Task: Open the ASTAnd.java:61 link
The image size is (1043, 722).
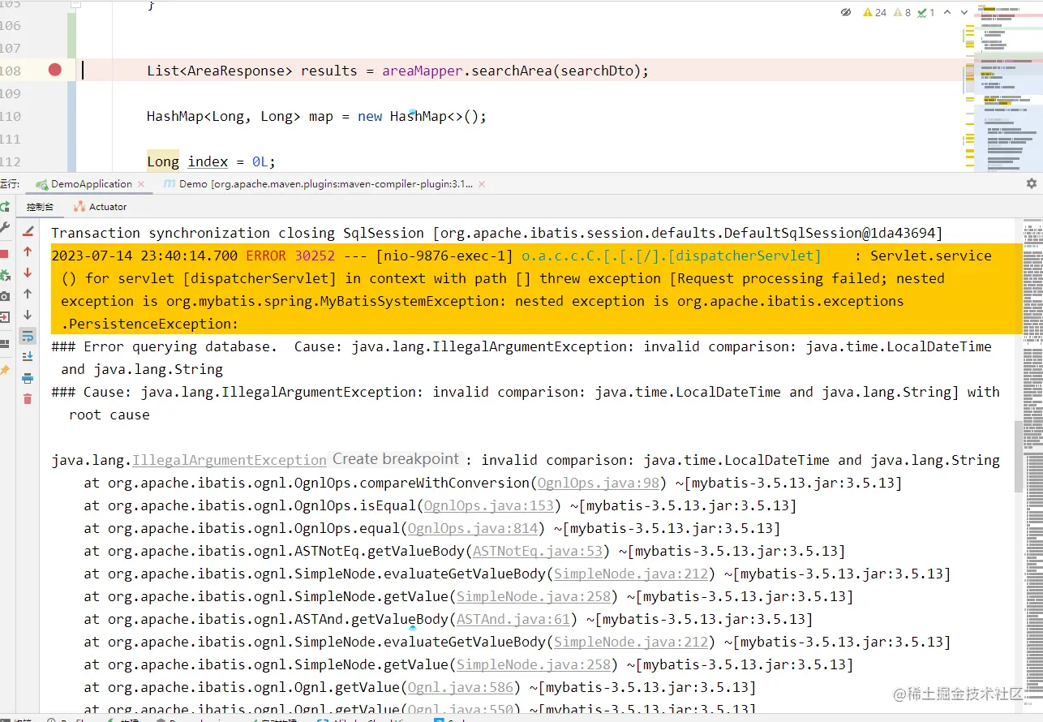Action: [513, 619]
